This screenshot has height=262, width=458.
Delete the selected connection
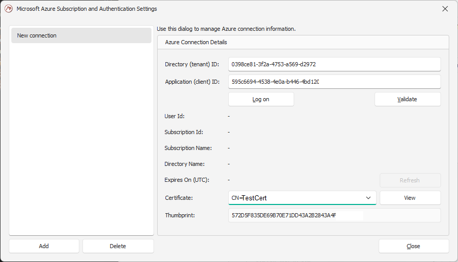tap(118, 246)
